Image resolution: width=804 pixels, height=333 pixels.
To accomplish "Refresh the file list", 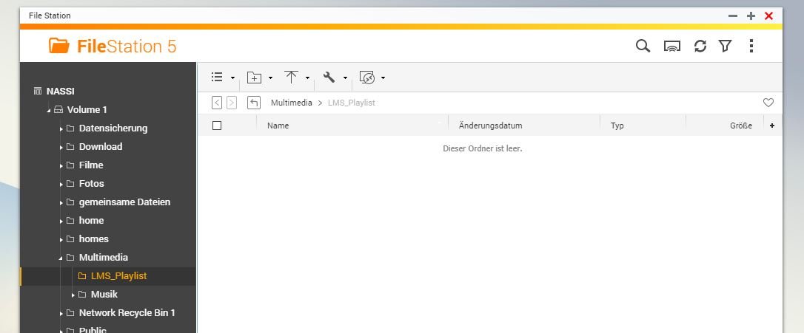I will tap(700, 46).
